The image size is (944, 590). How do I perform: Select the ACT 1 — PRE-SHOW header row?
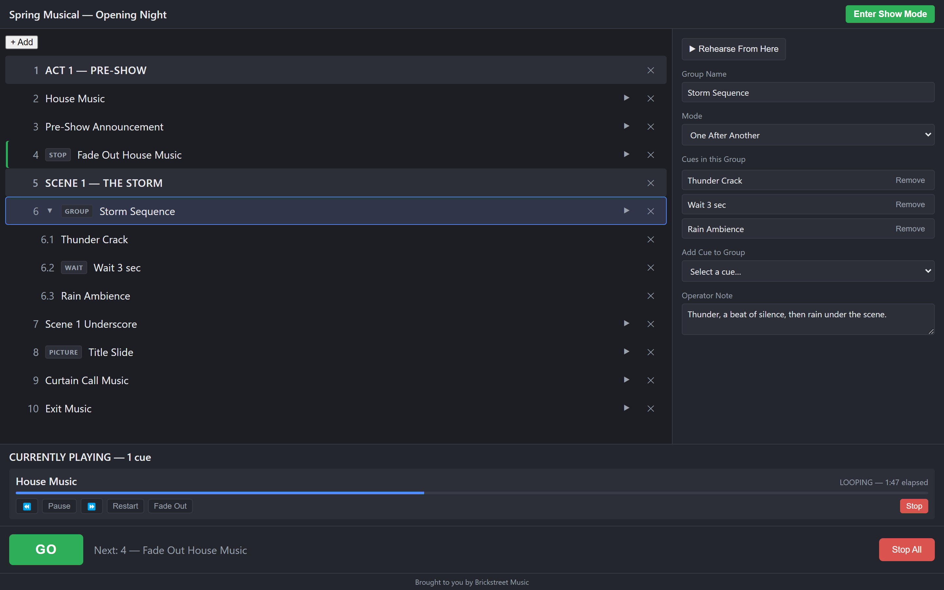pyautogui.click(x=336, y=70)
